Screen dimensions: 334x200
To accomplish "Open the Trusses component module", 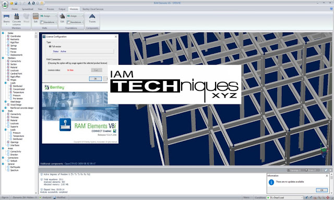I will click(x=92, y=18).
